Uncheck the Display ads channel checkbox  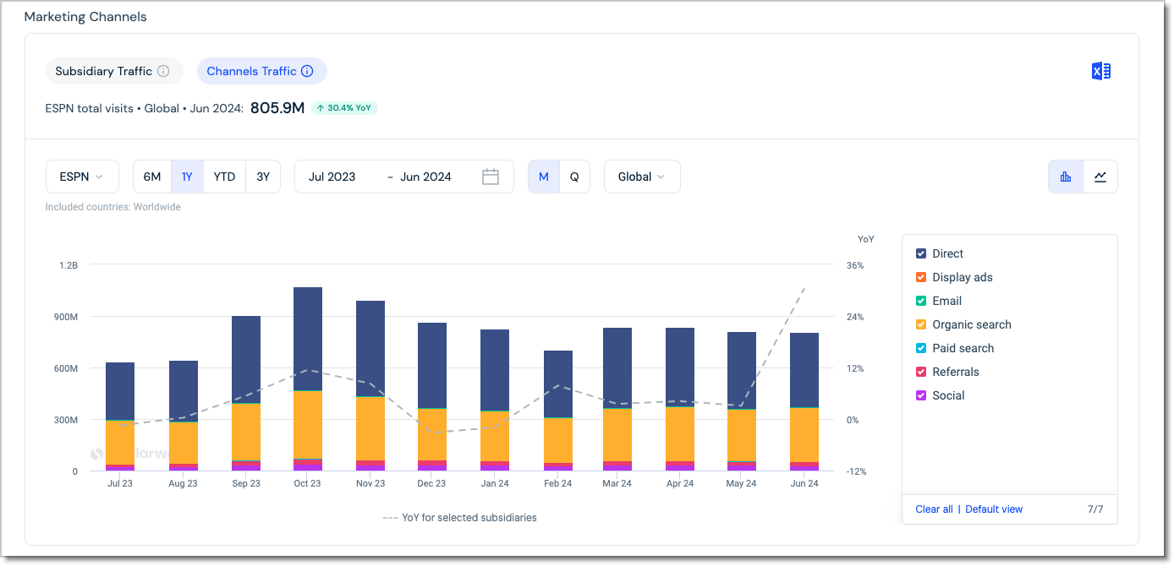(921, 277)
